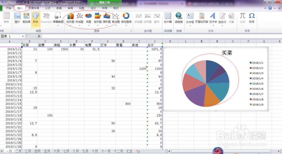
Task: Open the Shapes (形状) gallery
Action: pos(36,19)
